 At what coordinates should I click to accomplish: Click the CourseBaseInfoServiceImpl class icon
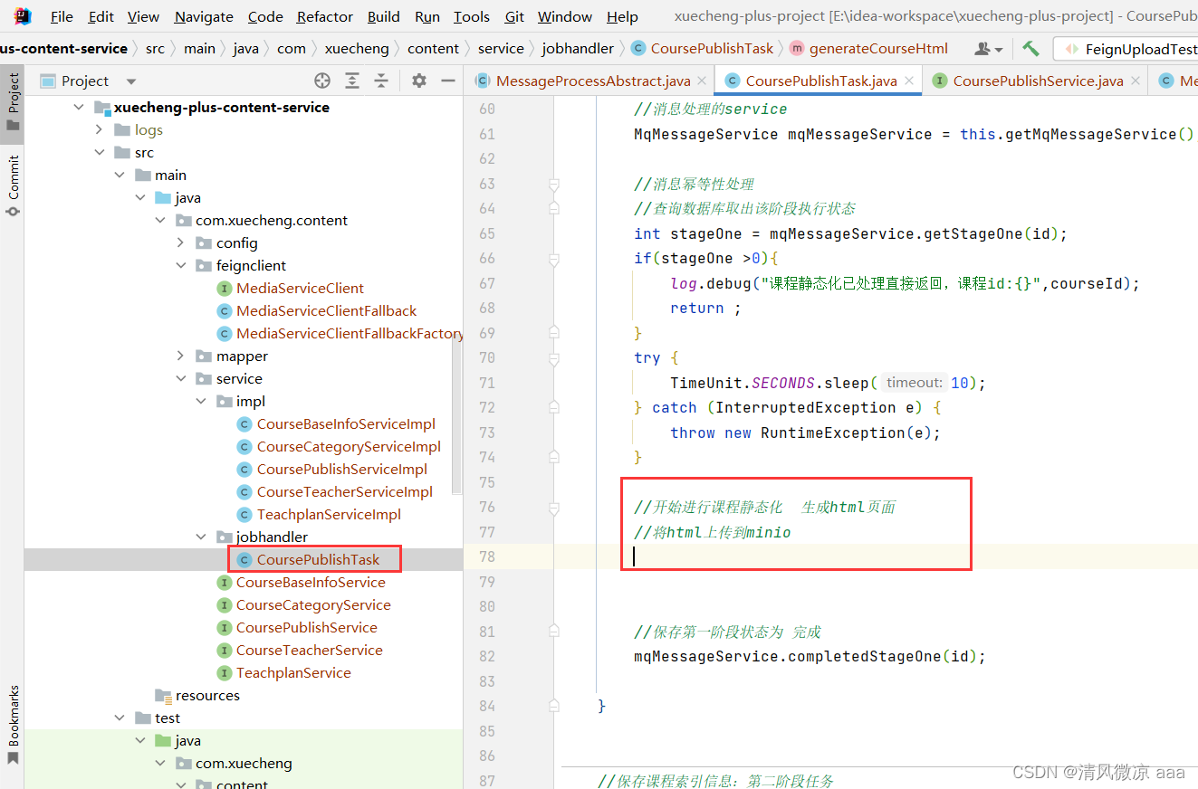pyautogui.click(x=244, y=423)
